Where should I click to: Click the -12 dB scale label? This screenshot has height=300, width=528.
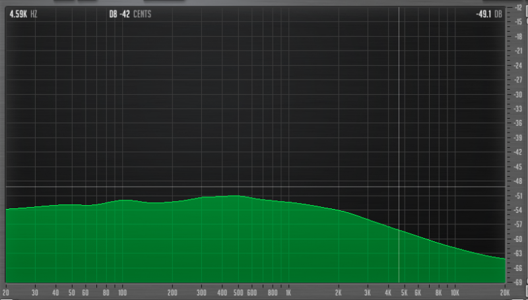coord(517,7)
